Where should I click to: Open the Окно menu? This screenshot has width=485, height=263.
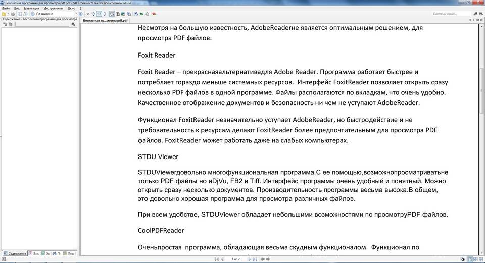[x=71, y=9]
